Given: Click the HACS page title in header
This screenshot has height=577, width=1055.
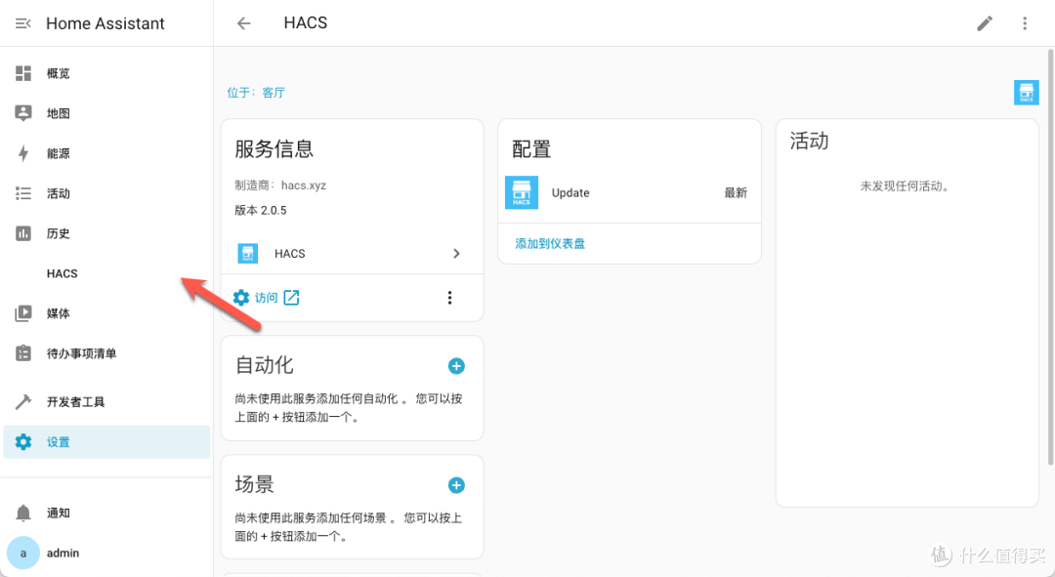Looking at the screenshot, I should click(306, 22).
